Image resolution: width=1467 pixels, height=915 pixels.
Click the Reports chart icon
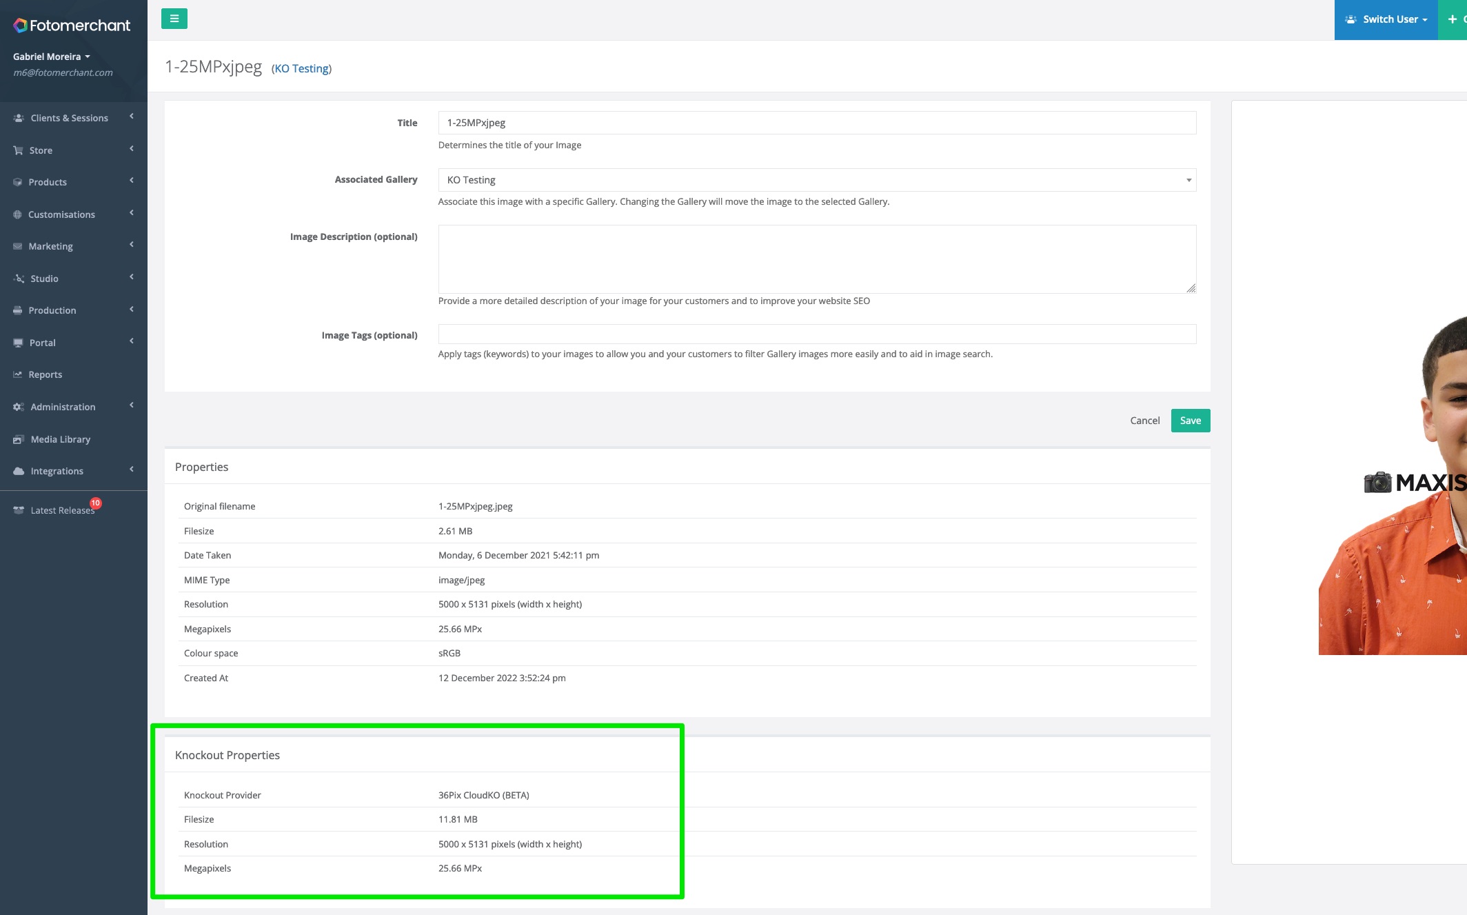(x=18, y=374)
